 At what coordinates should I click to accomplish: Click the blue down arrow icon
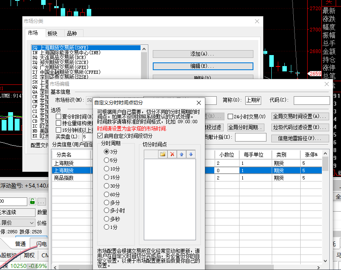point(191,154)
